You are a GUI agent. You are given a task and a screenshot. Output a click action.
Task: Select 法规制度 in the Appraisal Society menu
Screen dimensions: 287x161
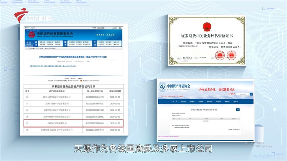pos(201,102)
